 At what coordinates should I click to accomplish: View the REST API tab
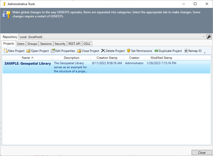(74, 44)
